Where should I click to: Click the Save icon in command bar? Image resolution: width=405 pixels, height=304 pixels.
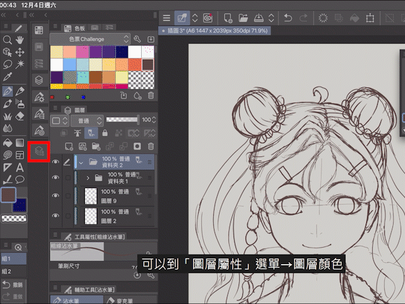(258, 18)
